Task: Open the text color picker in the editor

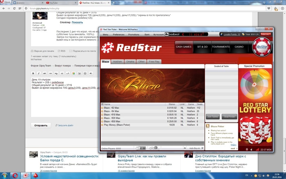Action: (74, 73)
